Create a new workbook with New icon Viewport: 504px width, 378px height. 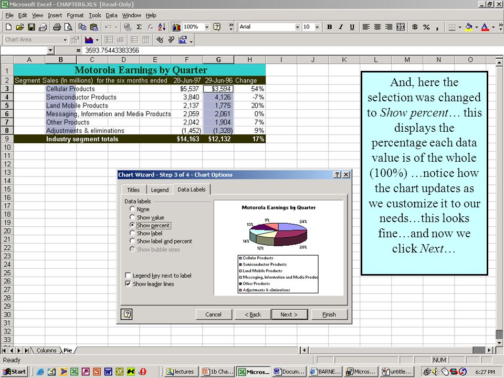(x=9, y=27)
